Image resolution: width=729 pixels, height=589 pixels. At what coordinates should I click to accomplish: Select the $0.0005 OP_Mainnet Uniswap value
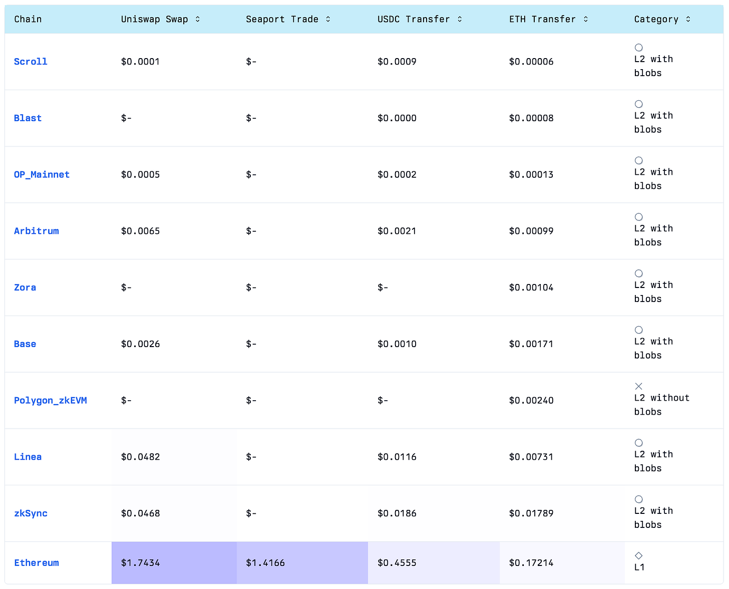(141, 175)
